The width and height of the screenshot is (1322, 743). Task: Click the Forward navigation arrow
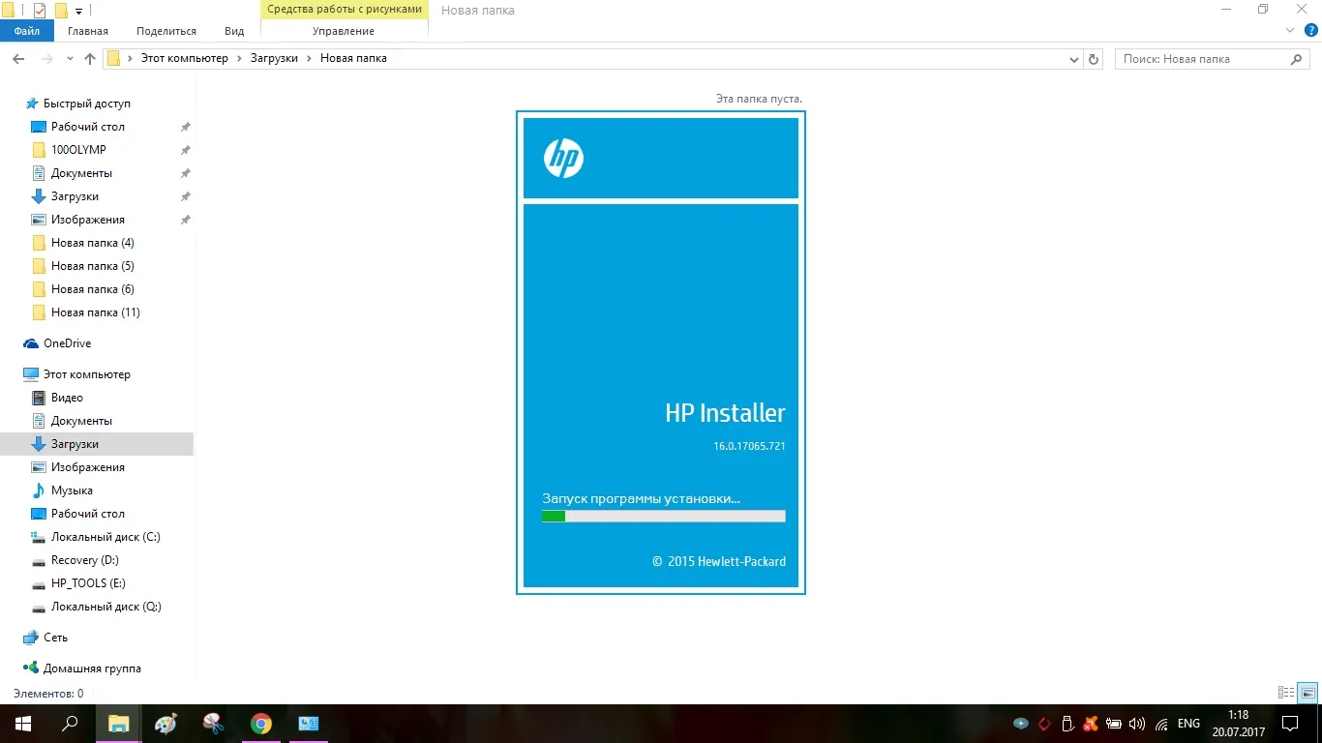[x=46, y=59]
